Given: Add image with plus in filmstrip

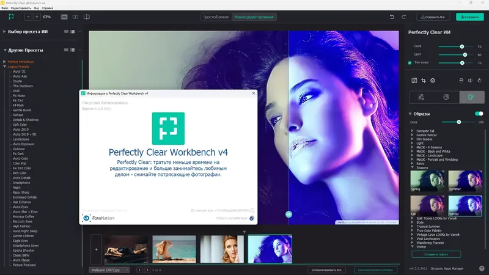Looking at the screenshot, I should 96,249.
